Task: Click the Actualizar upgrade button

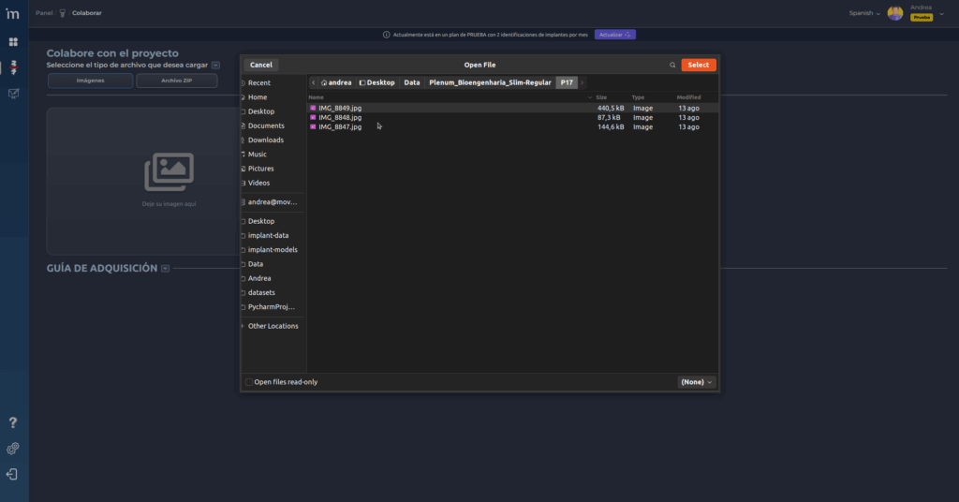Action: pos(614,35)
